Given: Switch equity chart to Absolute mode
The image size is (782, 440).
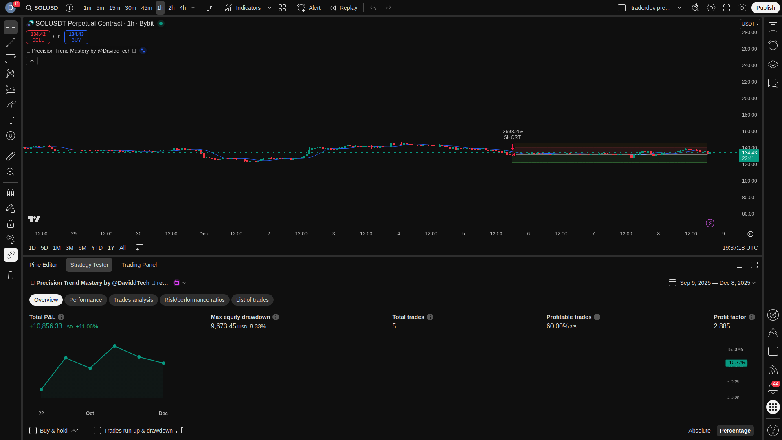Looking at the screenshot, I should tap(699, 431).
